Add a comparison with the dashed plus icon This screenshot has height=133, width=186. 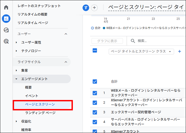[94, 8]
